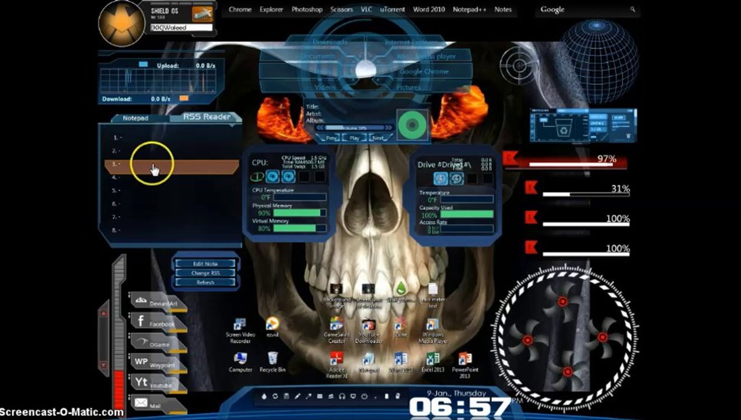Open the Computer desktop icon
741x420 pixels.
click(240, 362)
